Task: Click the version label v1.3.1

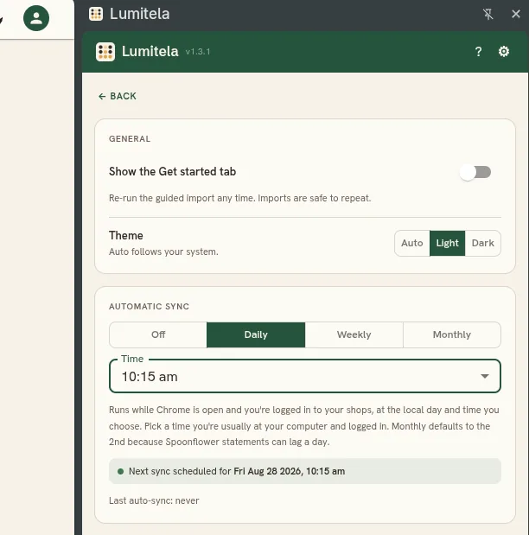Action: (x=198, y=52)
